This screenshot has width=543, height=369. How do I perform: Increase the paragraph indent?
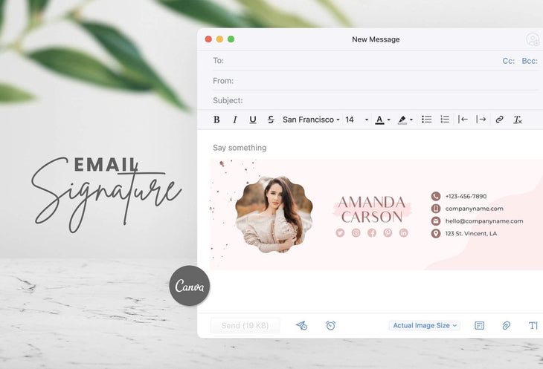481,120
